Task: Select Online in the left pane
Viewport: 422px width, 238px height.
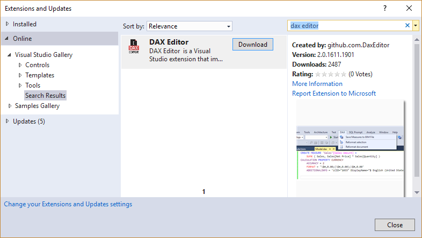Action: (23, 39)
